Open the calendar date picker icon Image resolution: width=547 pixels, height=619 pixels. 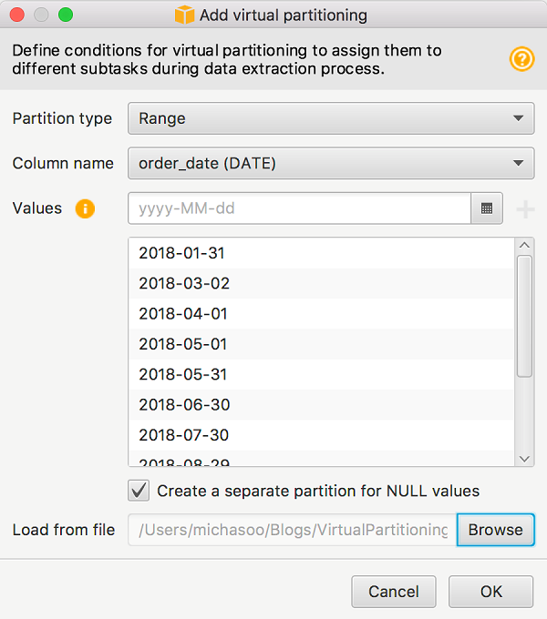[487, 208]
